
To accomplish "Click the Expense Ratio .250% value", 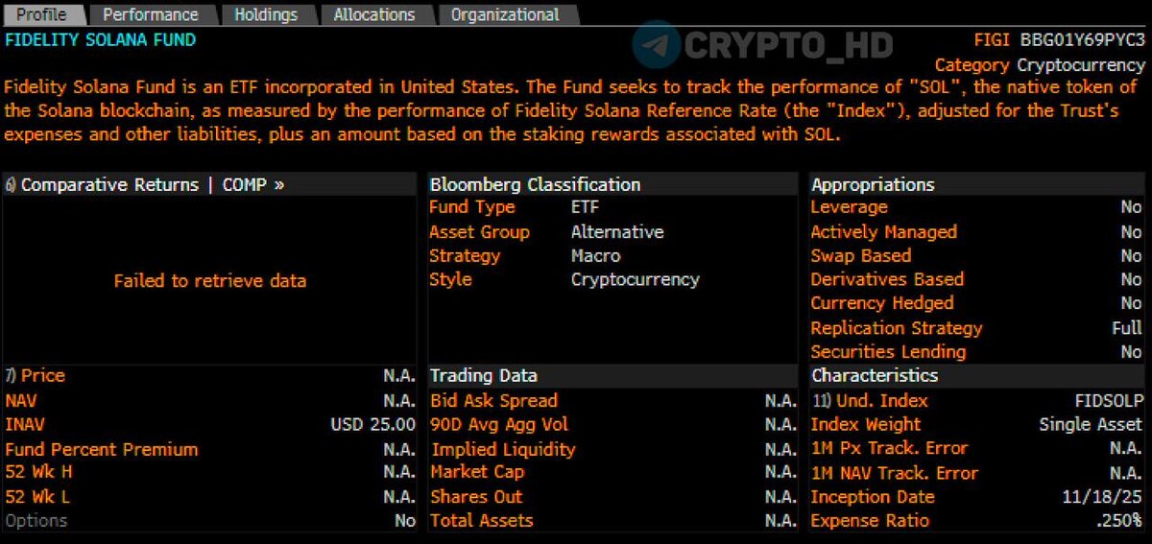I will (x=1117, y=521).
